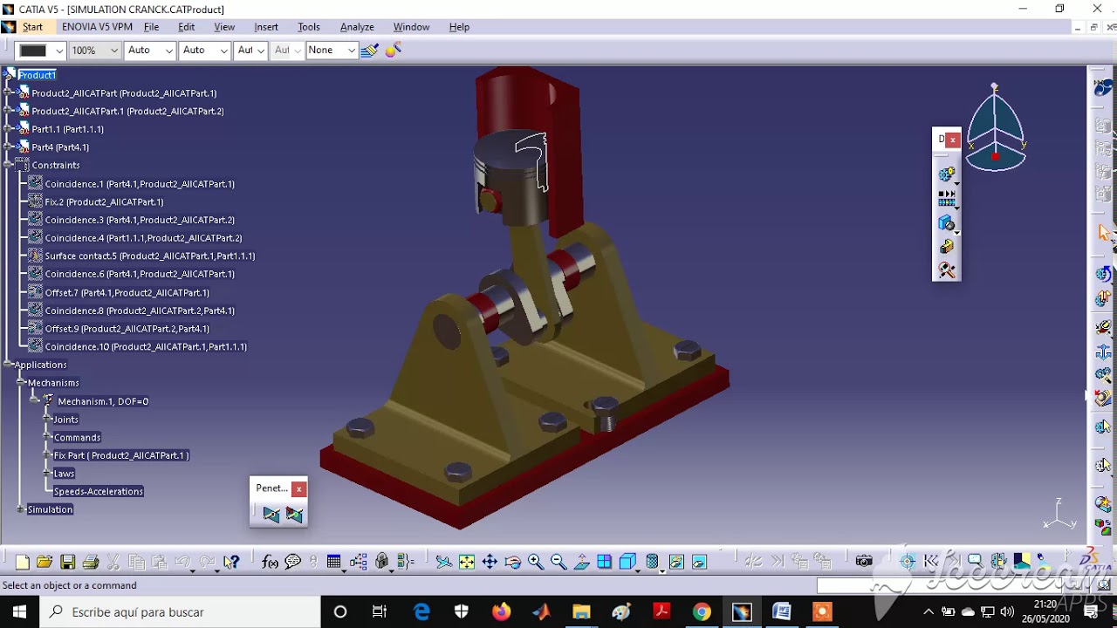The image size is (1117, 628).
Task: Close the Penetration floating toolbar
Action: coord(298,488)
